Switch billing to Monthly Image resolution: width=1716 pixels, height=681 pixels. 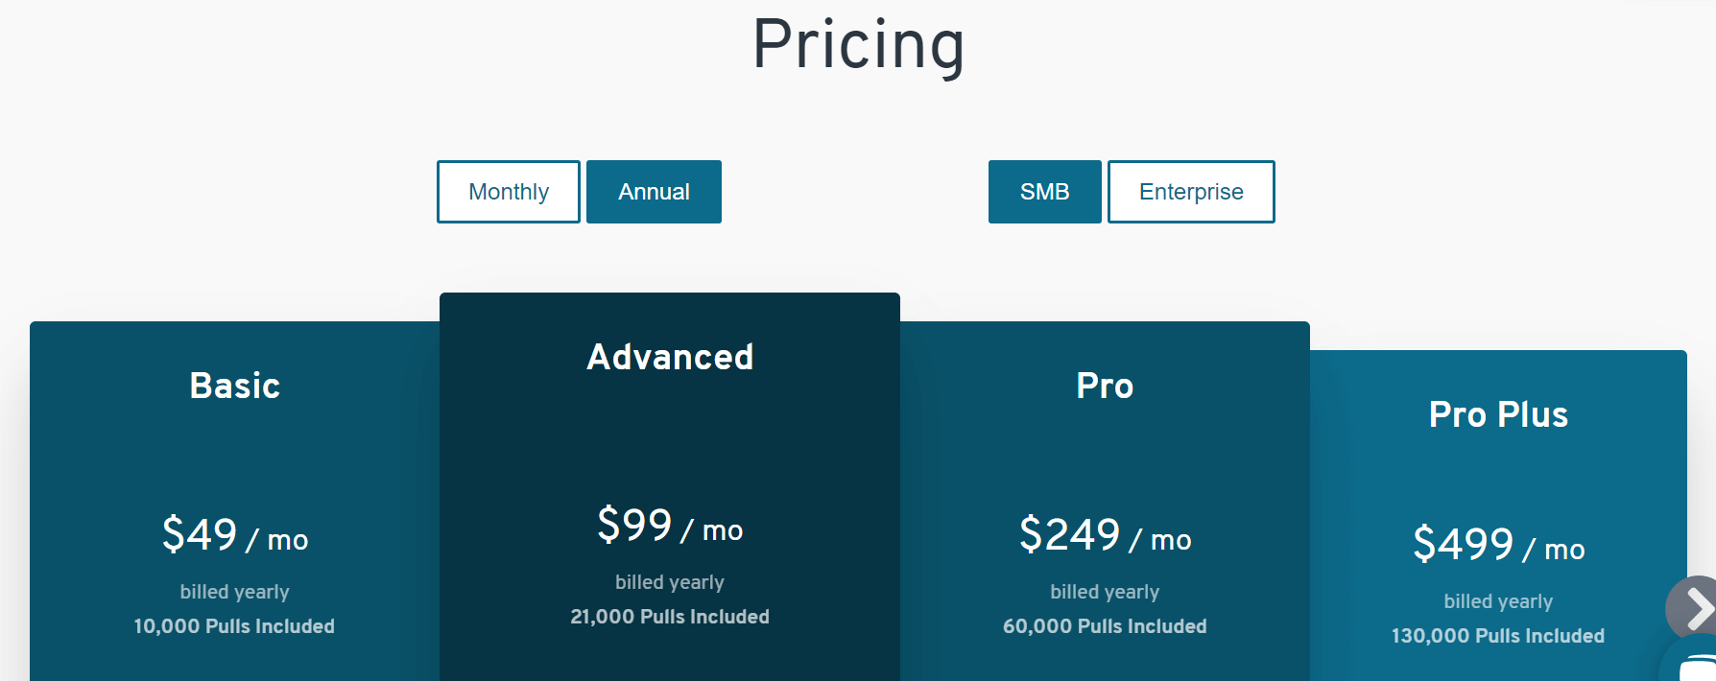[509, 192]
